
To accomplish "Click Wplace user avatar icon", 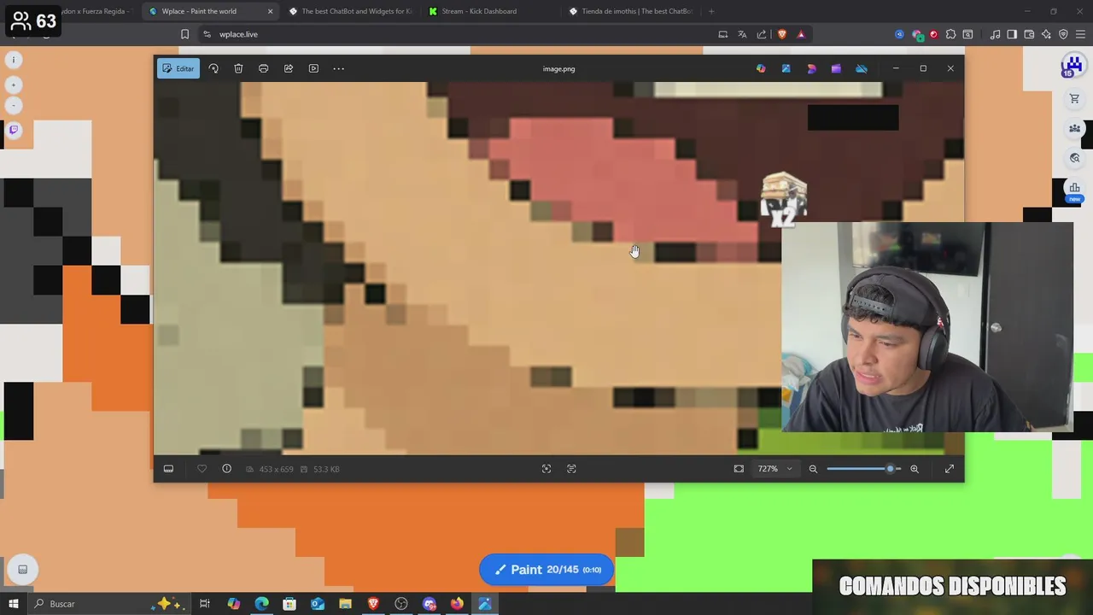I will [1072, 66].
